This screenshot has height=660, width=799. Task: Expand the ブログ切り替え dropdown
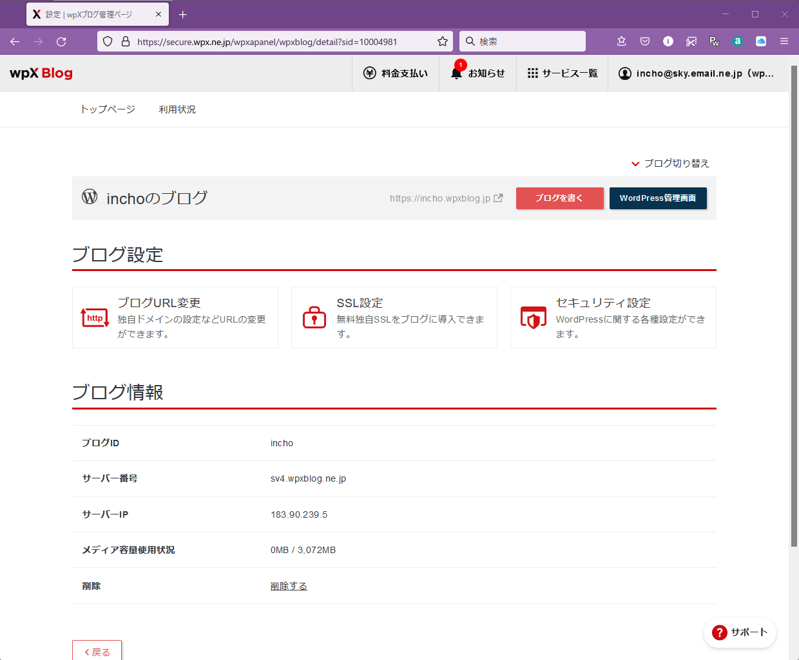[x=670, y=164]
